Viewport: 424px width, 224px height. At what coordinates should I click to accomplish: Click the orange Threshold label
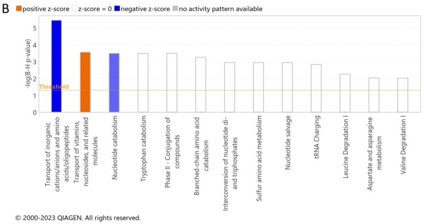(x=53, y=87)
